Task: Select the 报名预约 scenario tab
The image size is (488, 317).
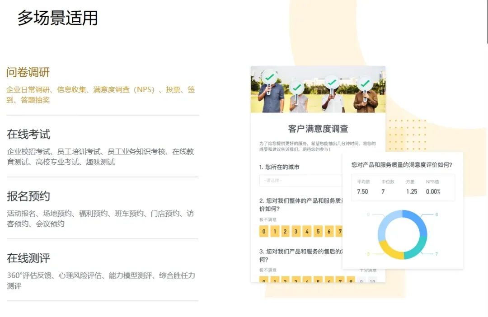Action: [x=28, y=196]
